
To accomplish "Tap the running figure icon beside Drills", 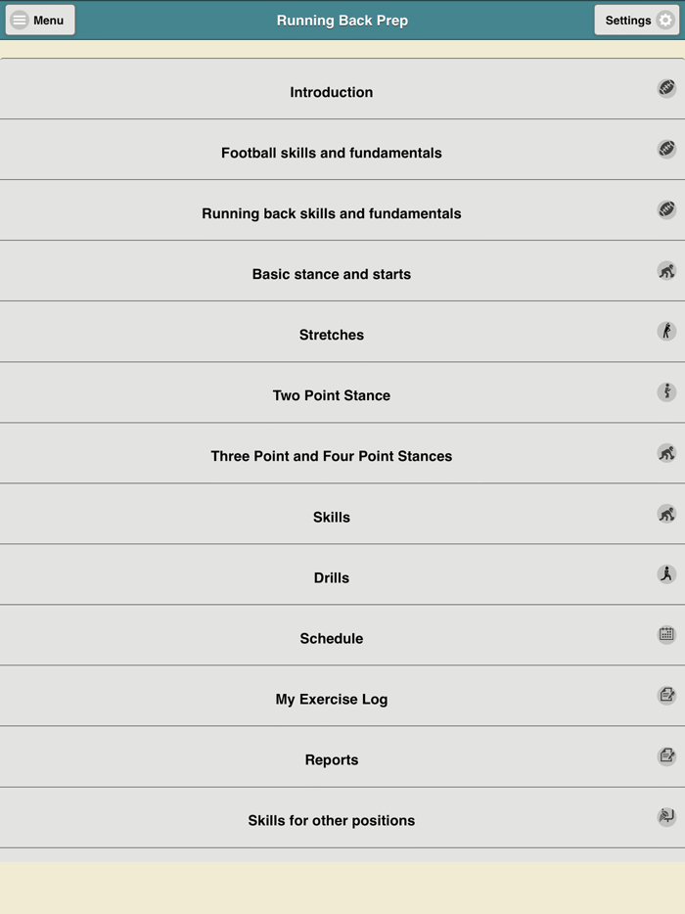I will point(666,574).
